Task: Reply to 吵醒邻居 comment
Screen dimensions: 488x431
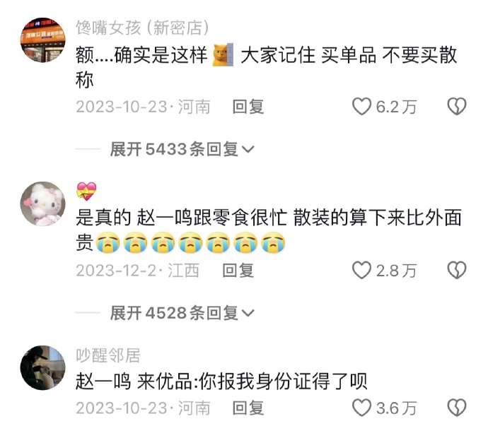Action: point(248,408)
